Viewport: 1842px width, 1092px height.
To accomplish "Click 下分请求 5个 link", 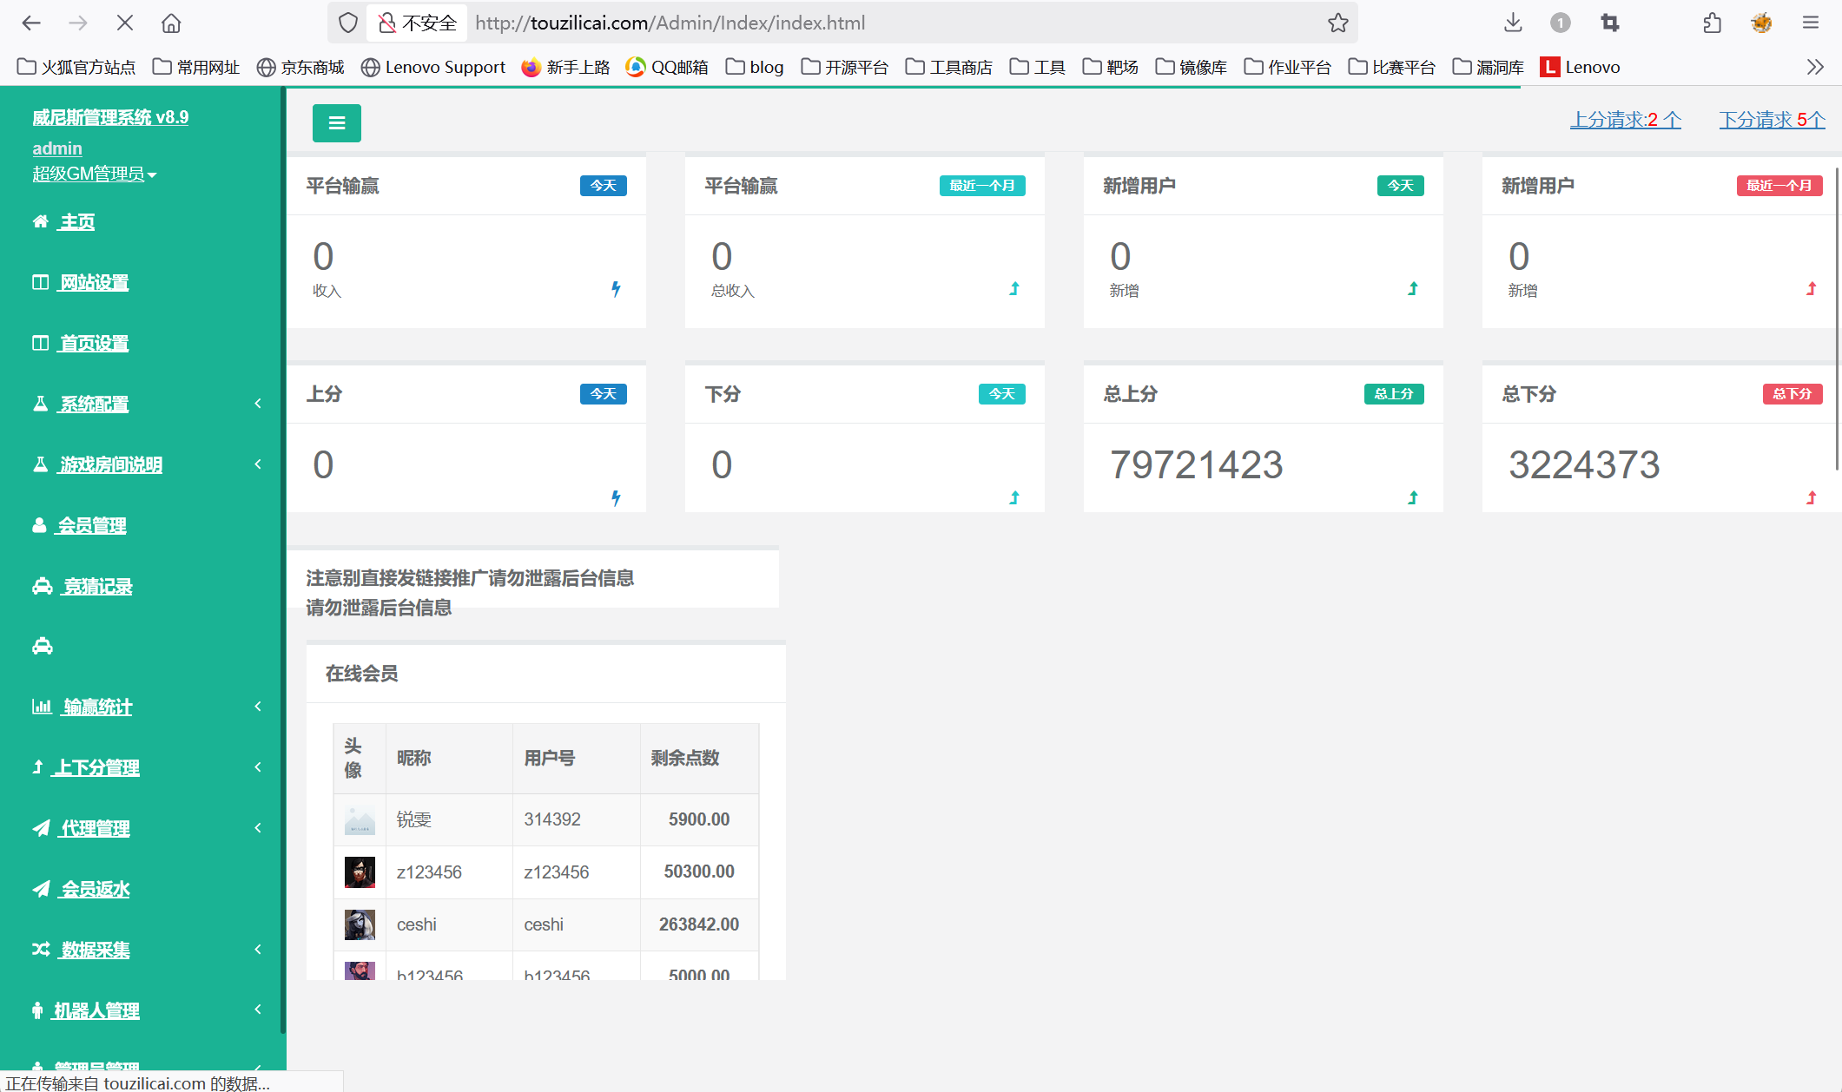I will pos(1772,120).
